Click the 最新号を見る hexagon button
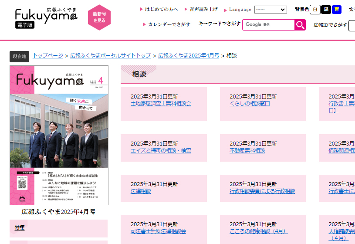 99,17
